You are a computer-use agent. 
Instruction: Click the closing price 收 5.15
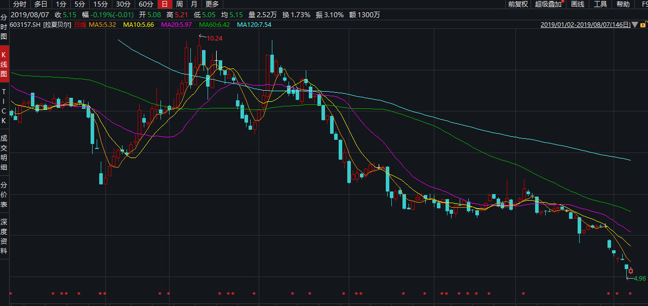click(65, 15)
